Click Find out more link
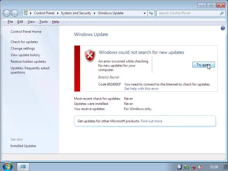Image resolution: width=228 pixels, height=171 pixels. coord(151,121)
